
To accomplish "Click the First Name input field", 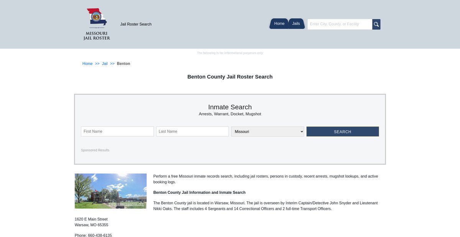I will tap(117, 131).
